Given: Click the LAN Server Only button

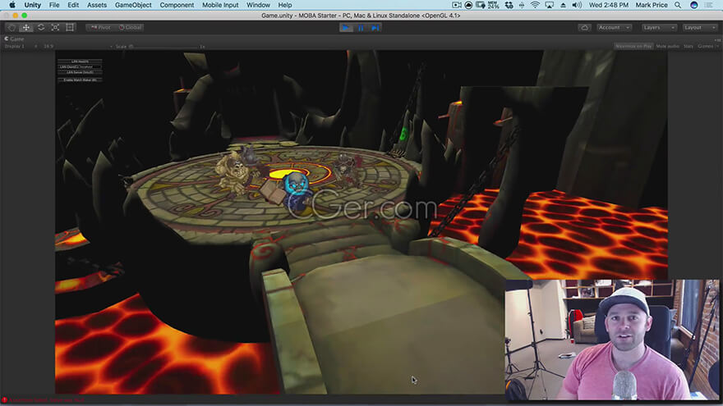Looking at the screenshot, I should tap(81, 72).
